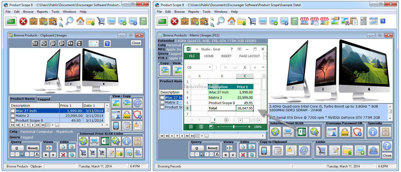Image resolution: width=401 pixels, height=172 pixels.
Task: Click the picture-with-binoculars icon in right toolbar
Action: pyautogui.click(x=345, y=21)
